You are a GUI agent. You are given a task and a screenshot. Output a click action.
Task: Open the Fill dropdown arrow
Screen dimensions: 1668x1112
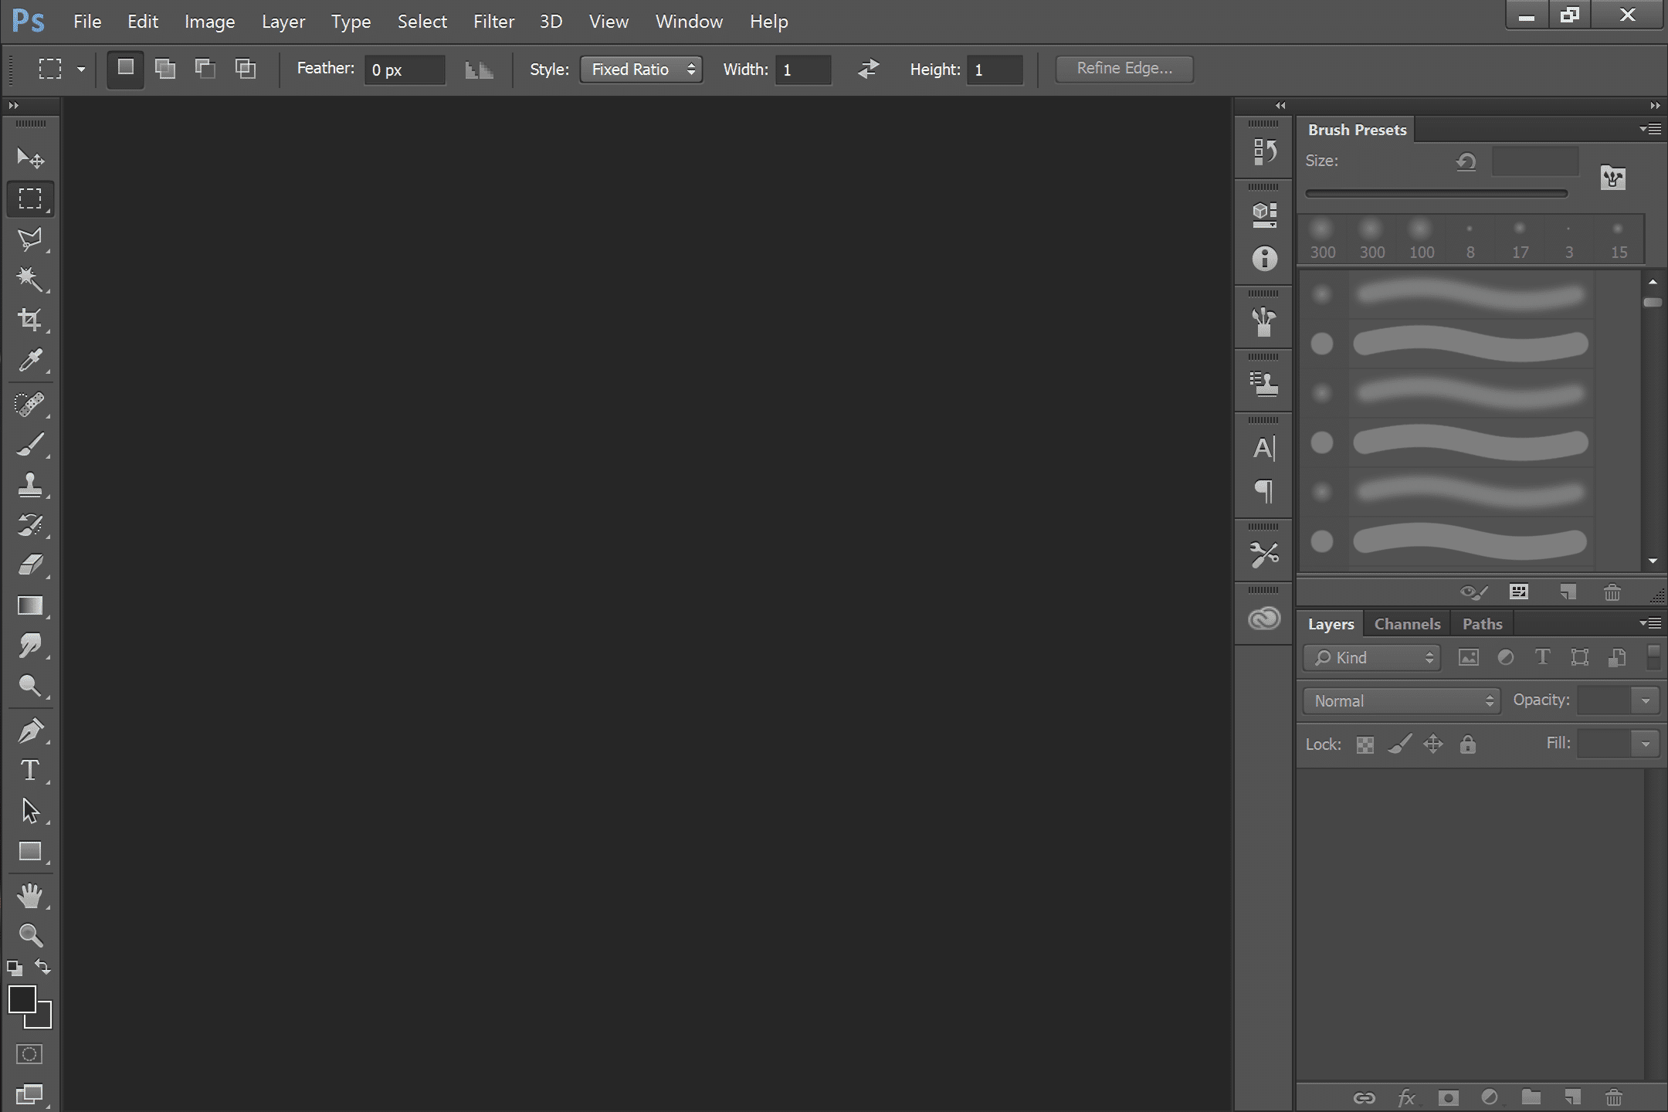(1645, 744)
